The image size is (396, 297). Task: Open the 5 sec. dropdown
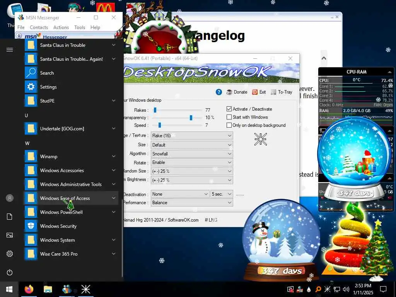[222, 194]
